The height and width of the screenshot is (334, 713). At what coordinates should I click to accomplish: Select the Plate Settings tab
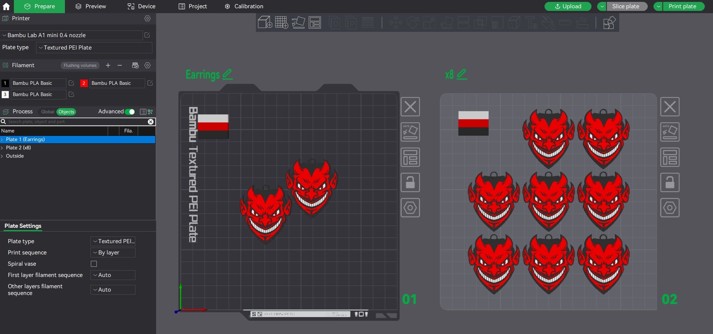pyautogui.click(x=23, y=226)
